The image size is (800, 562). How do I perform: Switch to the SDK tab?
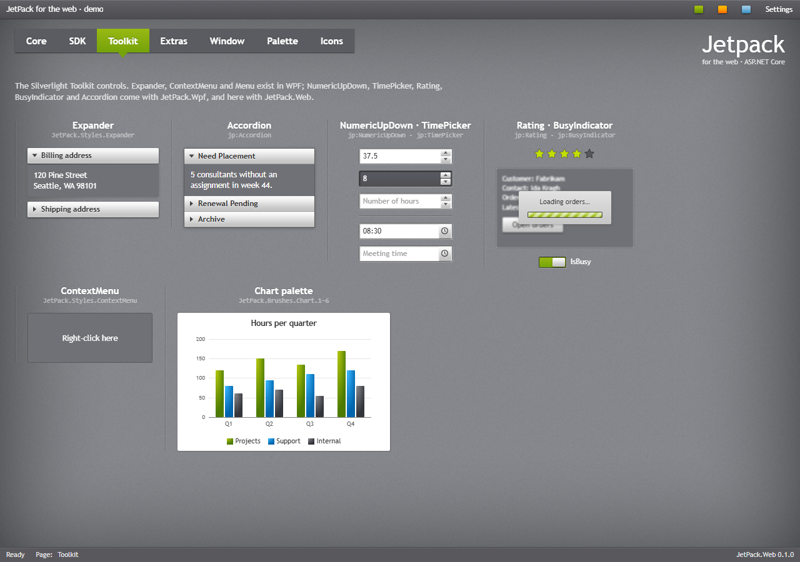77,41
